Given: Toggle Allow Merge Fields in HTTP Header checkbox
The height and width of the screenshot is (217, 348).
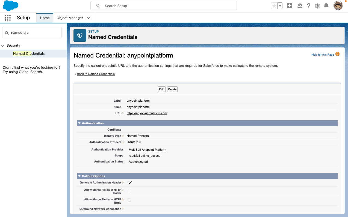Looking at the screenshot, I should 129,191.
